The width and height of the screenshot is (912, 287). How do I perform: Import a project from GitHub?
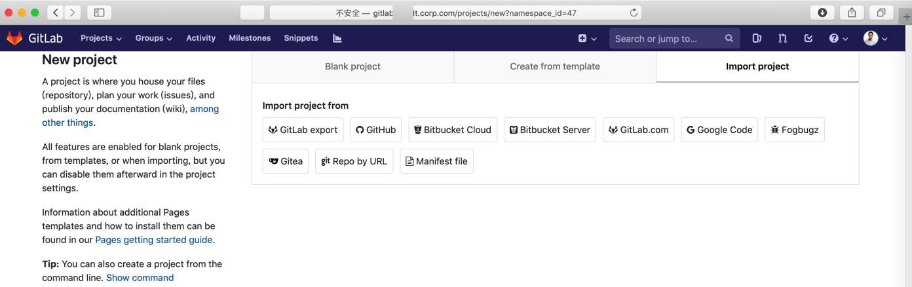click(376, 130)
